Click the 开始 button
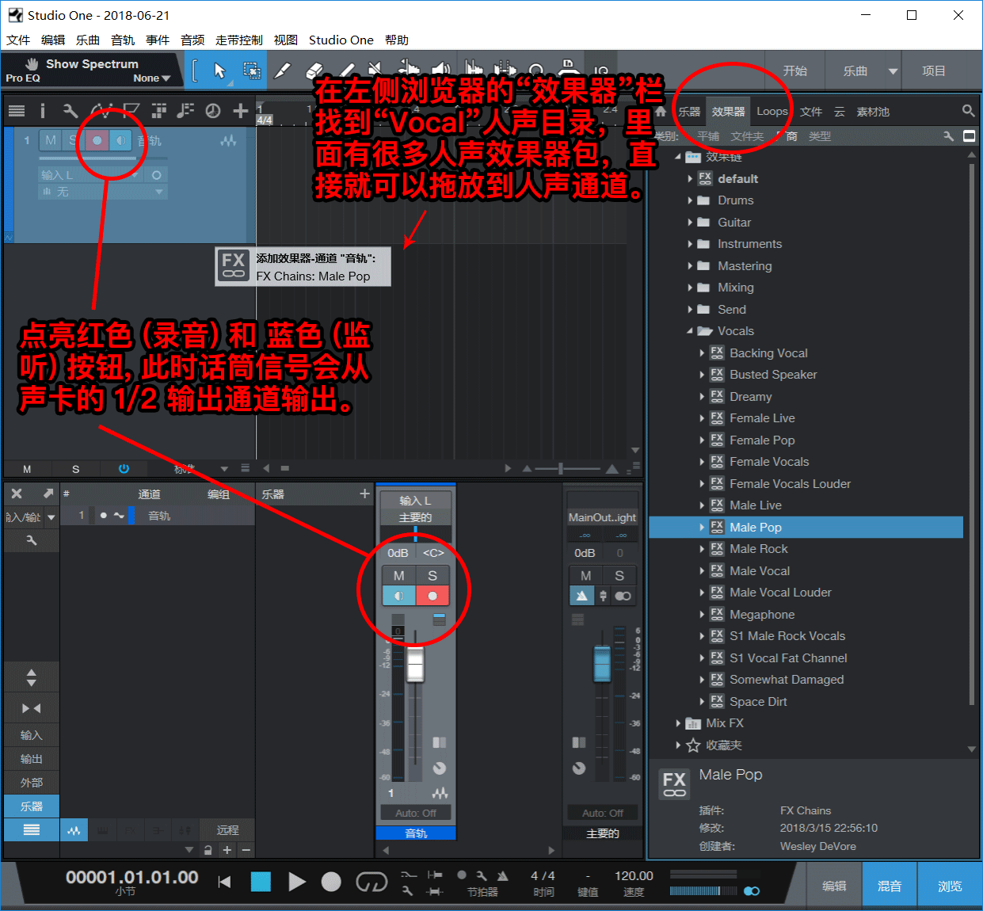983x911 pixels. pos(795,71)
